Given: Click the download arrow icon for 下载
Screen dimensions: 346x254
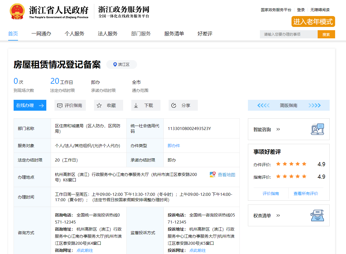Looking at the screenshot, I should pyautogui.click(x=136, y=106).
